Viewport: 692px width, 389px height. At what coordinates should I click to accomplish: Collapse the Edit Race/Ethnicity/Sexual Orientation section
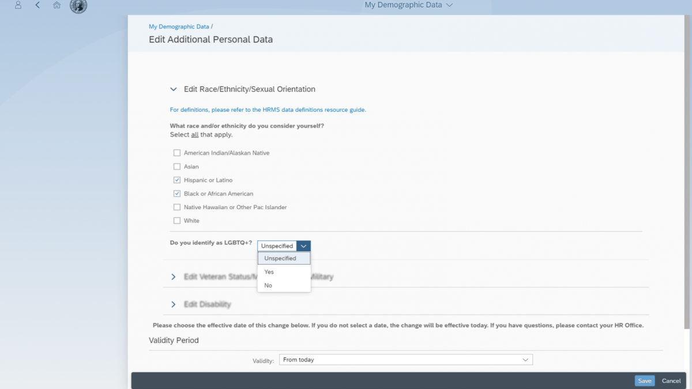pyautogui.click(x=173, y=89)
